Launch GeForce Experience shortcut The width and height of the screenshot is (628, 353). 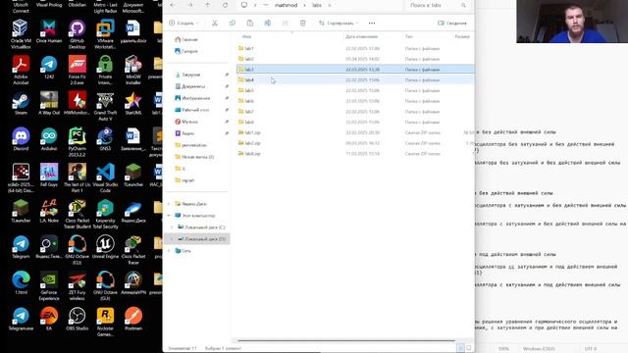click(49, 285)
